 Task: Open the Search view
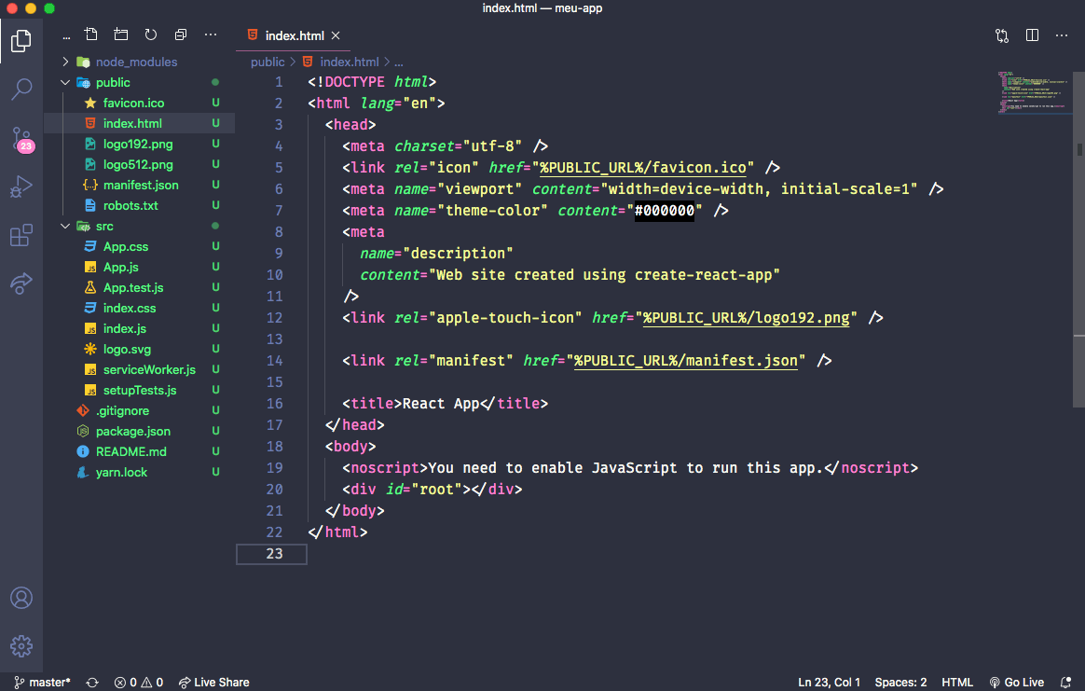pos(21,90)
